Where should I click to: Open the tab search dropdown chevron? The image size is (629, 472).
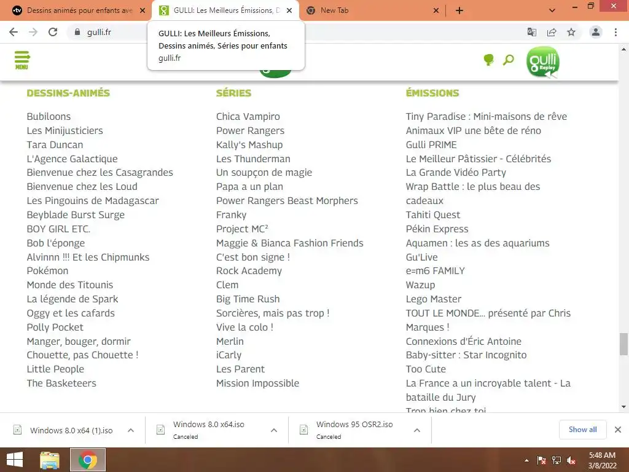point(552,10)
